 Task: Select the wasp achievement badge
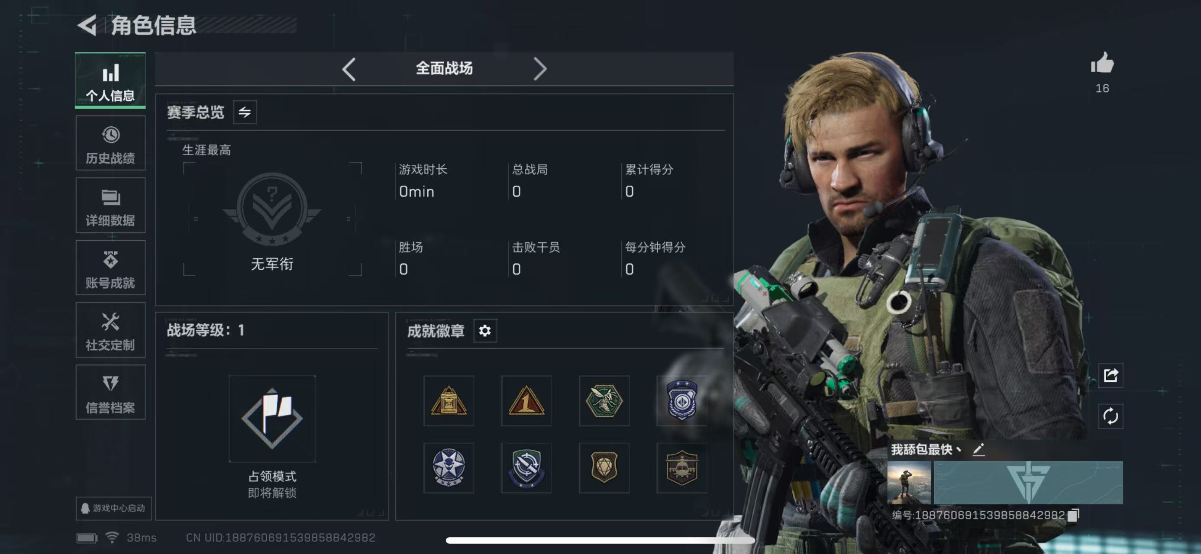point(604,401)
